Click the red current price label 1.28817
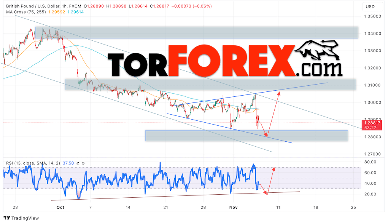 372,123
